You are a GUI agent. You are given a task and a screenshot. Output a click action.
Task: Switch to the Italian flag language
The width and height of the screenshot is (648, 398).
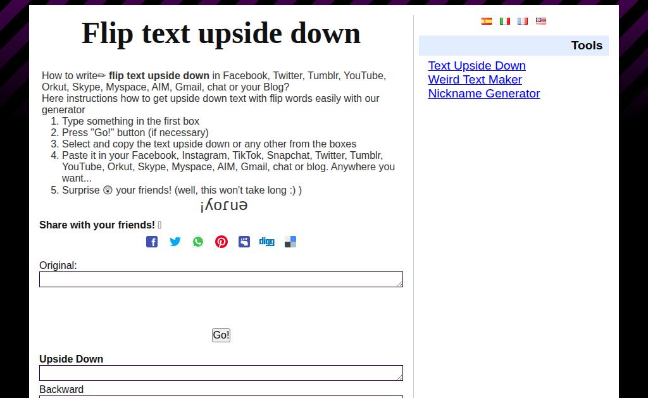tap(504, 21)
